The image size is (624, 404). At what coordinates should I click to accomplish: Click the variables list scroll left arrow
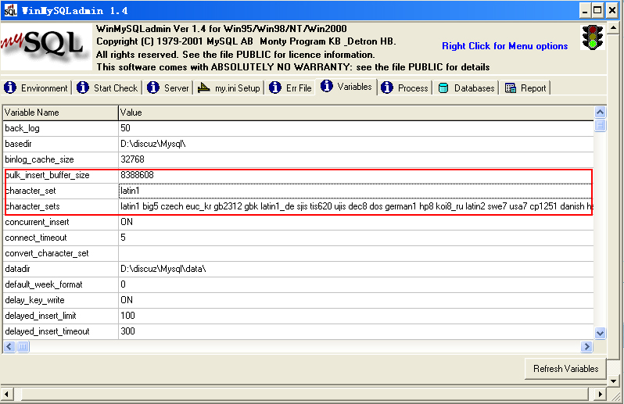click(9, 347)
